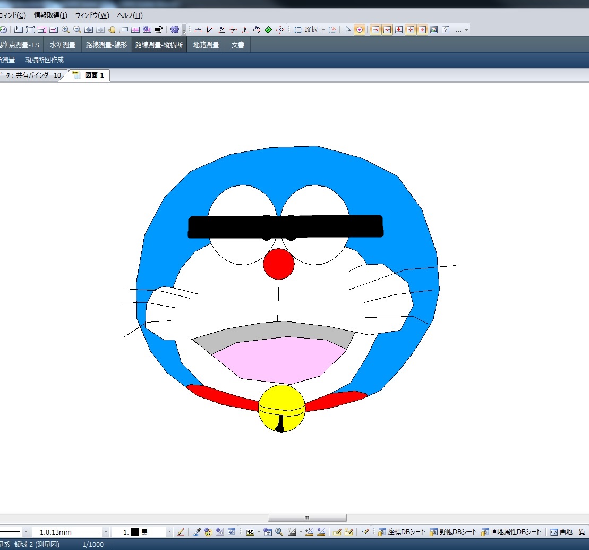Toggle the red plus center snap button
The width and height of the screenshot is (589, 550).
tap(422, 30)
